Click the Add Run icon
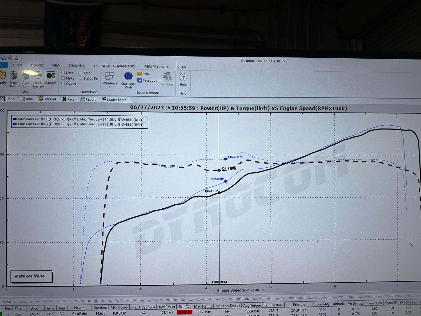Screen dimensions: 421x316 [x=26, y=79]
